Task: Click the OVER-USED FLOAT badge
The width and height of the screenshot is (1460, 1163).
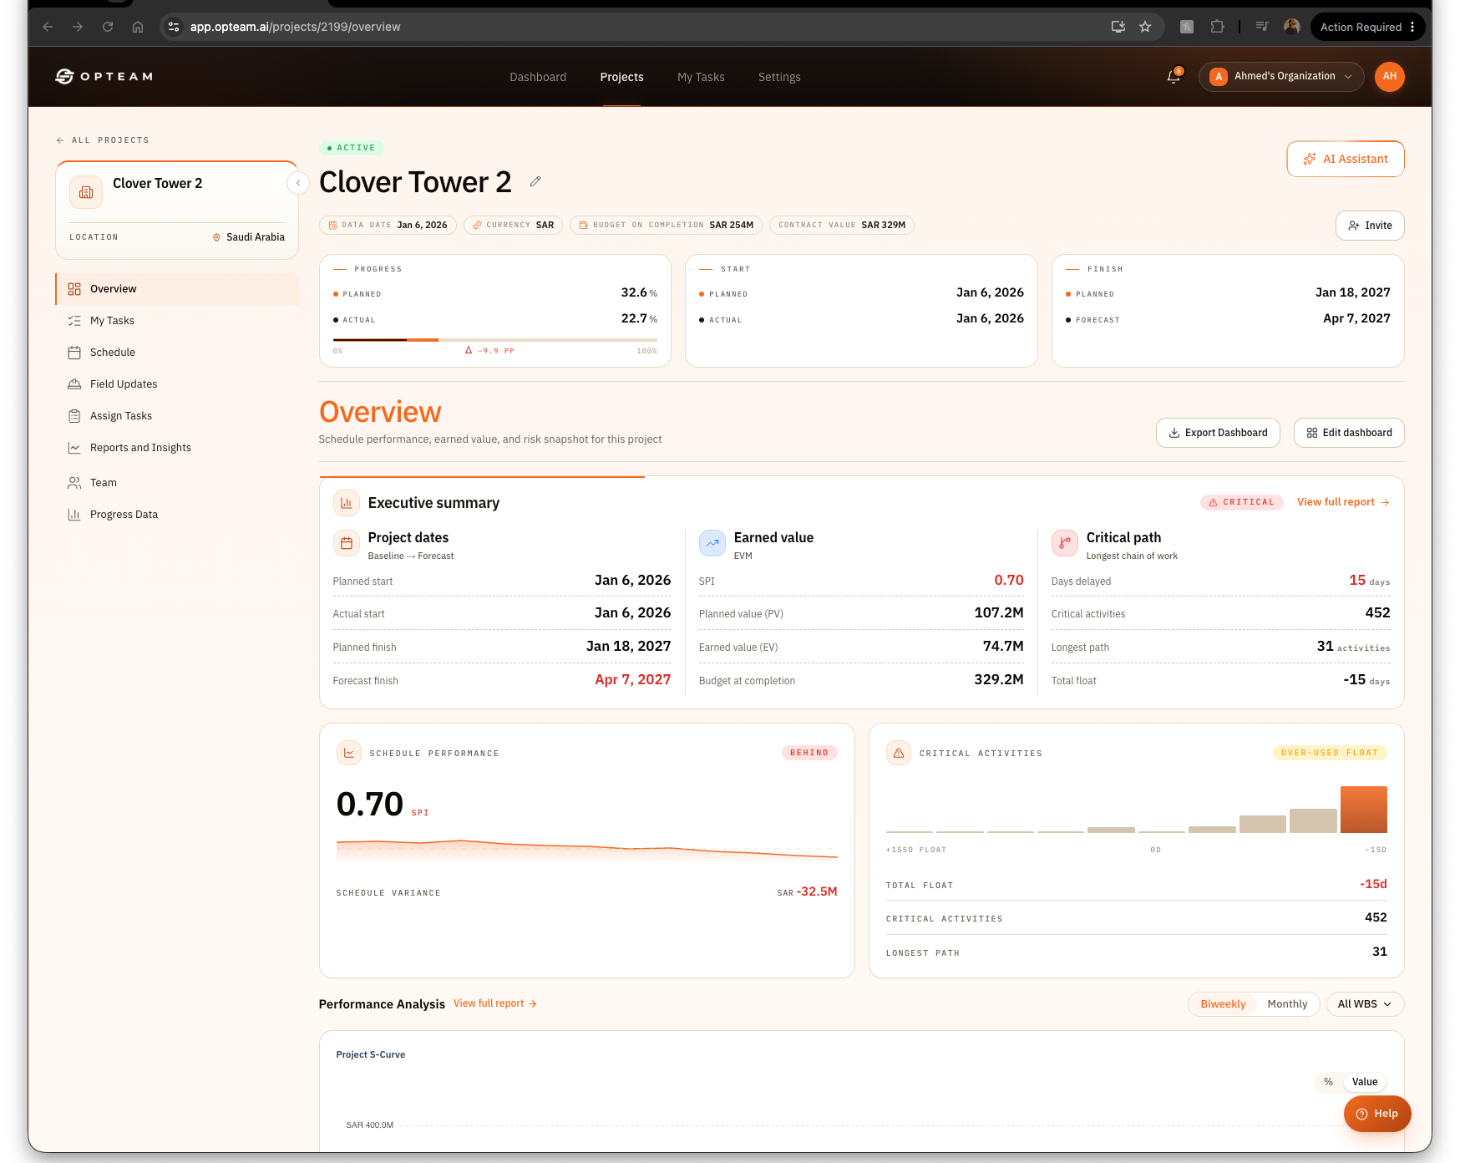Action: pos(1329,753)
